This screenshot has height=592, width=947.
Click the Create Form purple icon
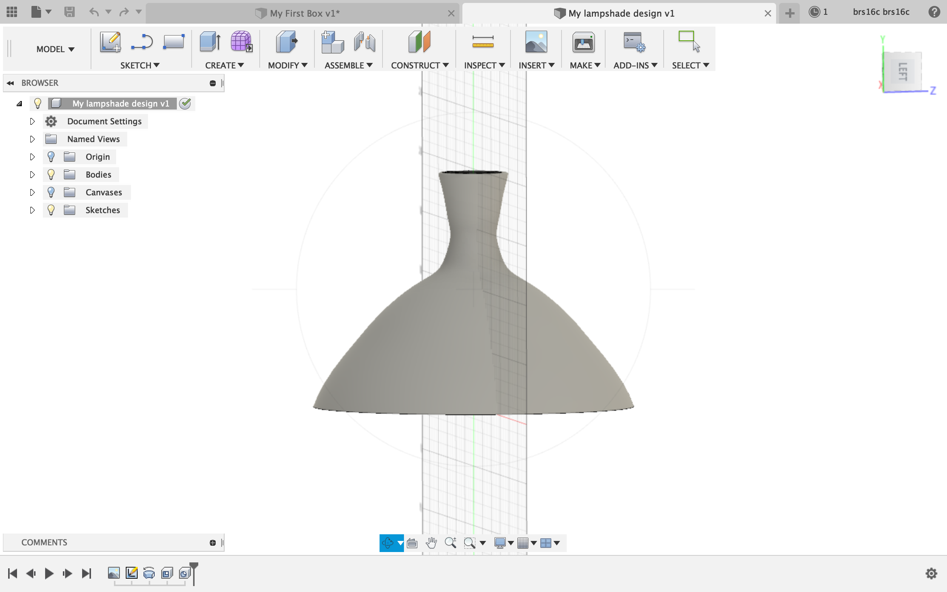click(241, 41)
